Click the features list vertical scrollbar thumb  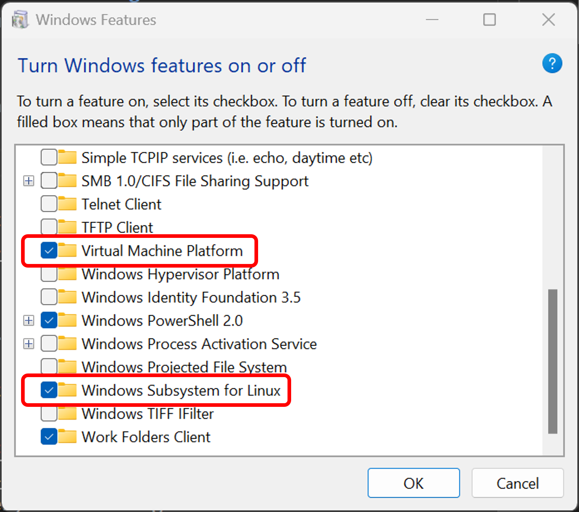click(x=553, y=361)
